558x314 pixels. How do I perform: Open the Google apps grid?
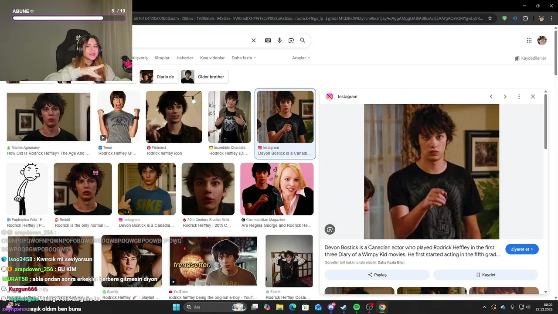tap(529, 41)
